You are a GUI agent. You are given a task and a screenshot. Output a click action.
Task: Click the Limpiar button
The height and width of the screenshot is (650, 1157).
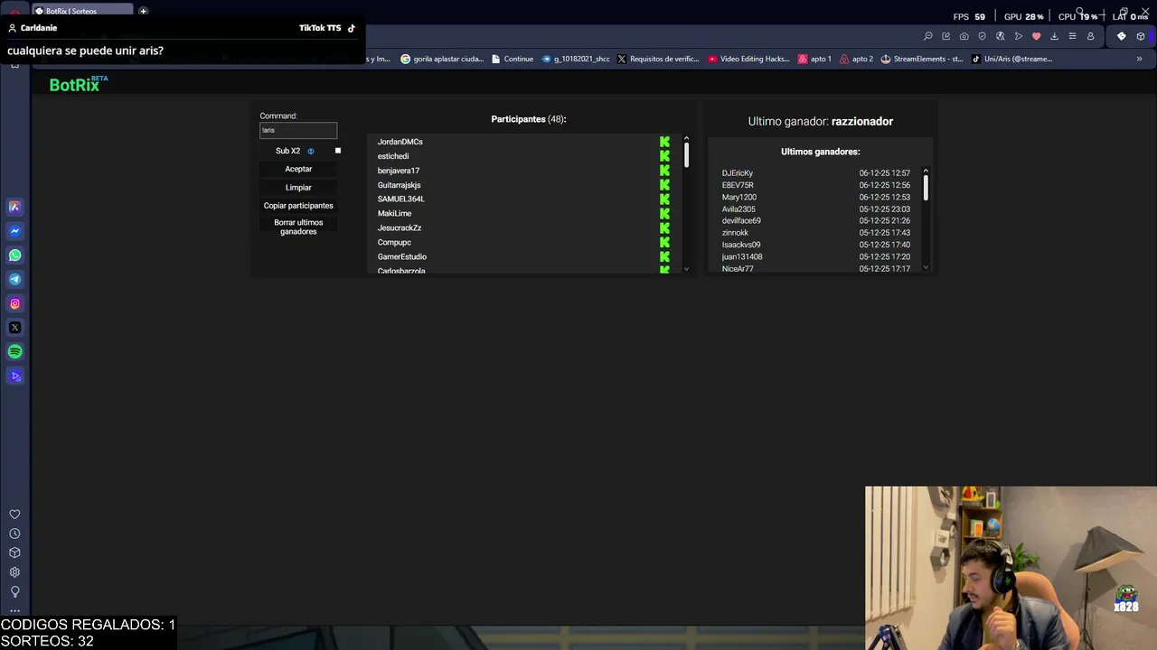pos(298,188)
